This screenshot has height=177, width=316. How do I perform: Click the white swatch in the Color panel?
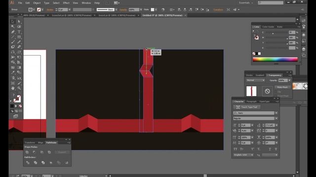point(259,54)
